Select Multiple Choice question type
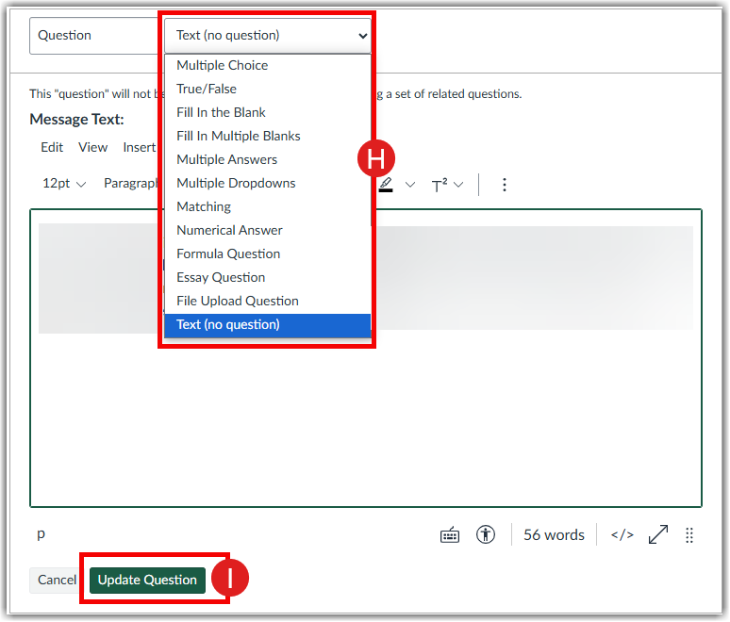 point(223,65)
